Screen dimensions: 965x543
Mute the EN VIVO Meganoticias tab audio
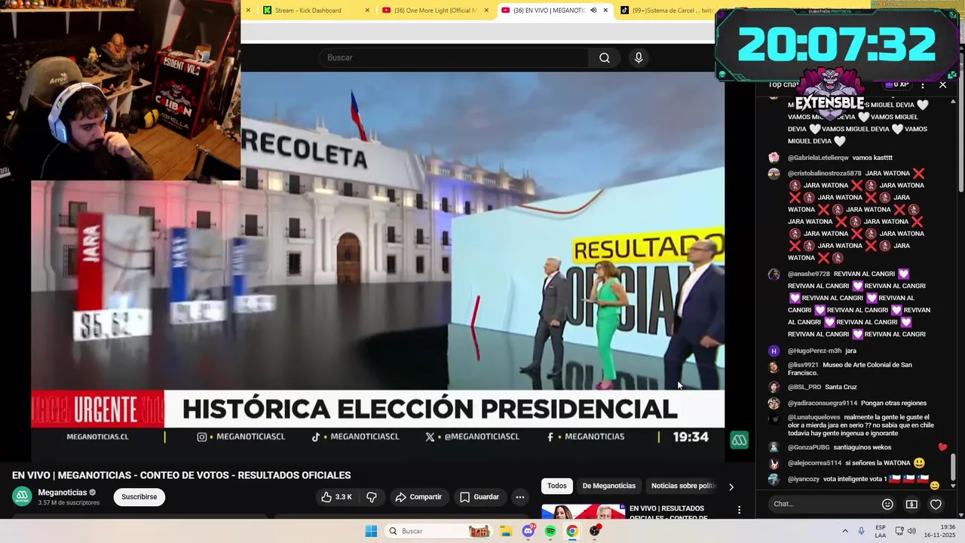click(x=593, y=11)
